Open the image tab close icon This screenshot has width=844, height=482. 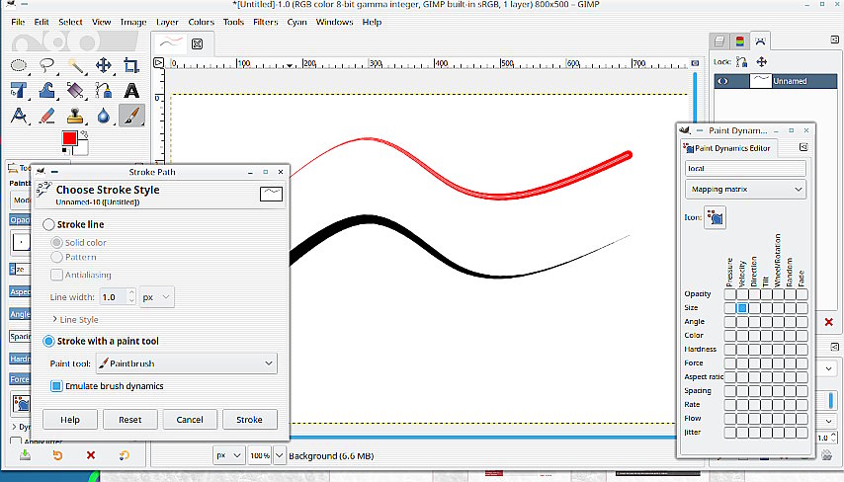(x=197, y=43)
